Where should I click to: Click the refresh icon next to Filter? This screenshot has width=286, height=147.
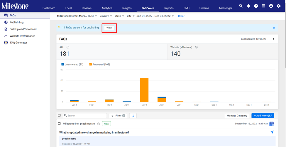[133, 116]
